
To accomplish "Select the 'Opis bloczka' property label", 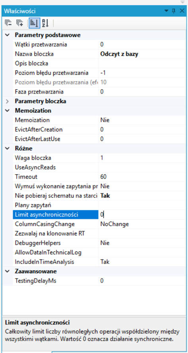I will click(x=31, y=64).
